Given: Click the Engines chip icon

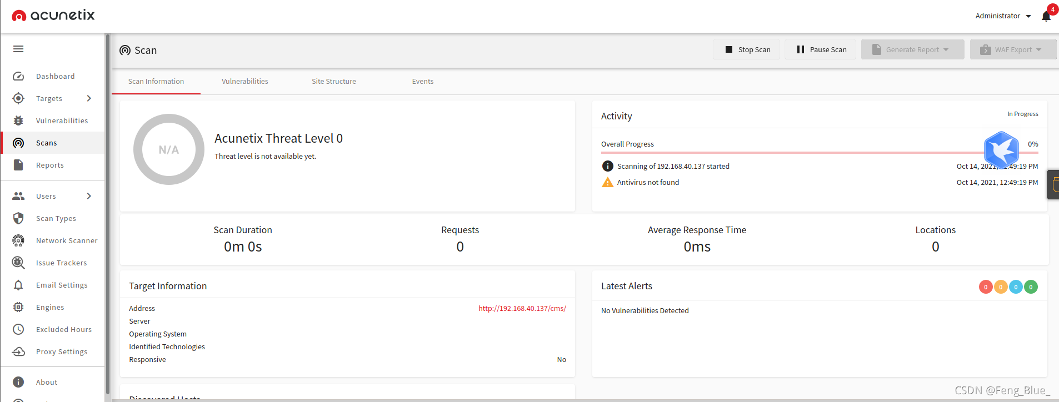Looking at the screenshot, I should [18, 307].
